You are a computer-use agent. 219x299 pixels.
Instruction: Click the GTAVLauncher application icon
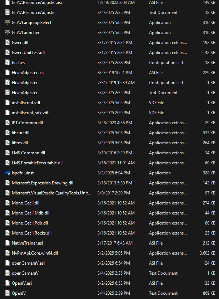(x=8, y=33)
